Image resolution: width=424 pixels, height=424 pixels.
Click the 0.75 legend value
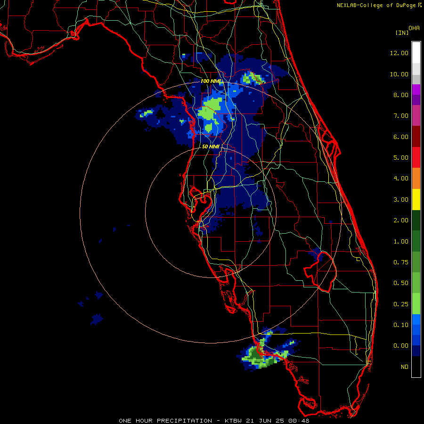(401, 262)
